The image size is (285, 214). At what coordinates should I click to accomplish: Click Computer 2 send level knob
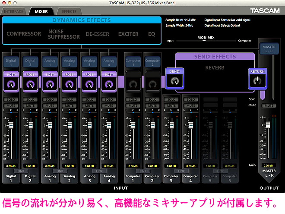point(152,84)
